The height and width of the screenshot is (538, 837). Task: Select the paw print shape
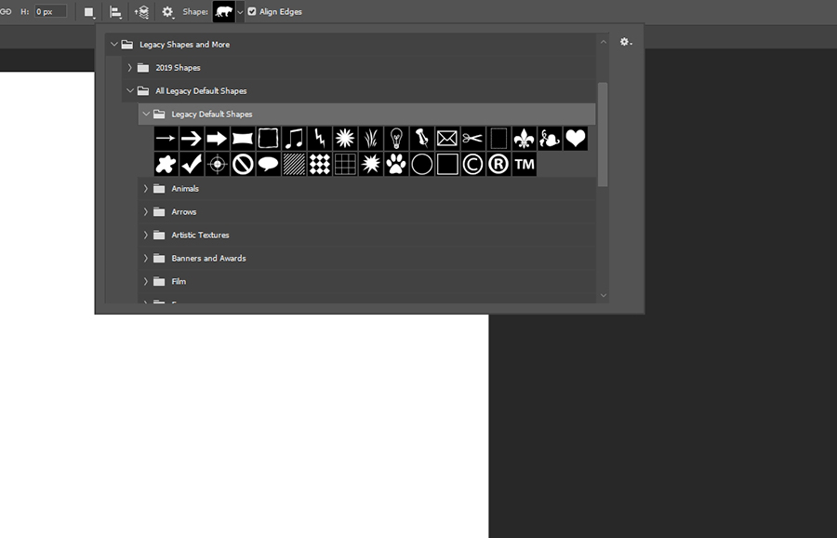point(396,164)
